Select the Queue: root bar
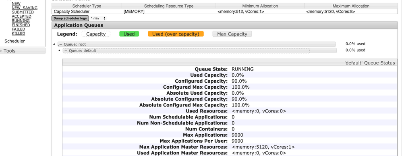Viewport: 402px width, 156px height. (197, 44)
